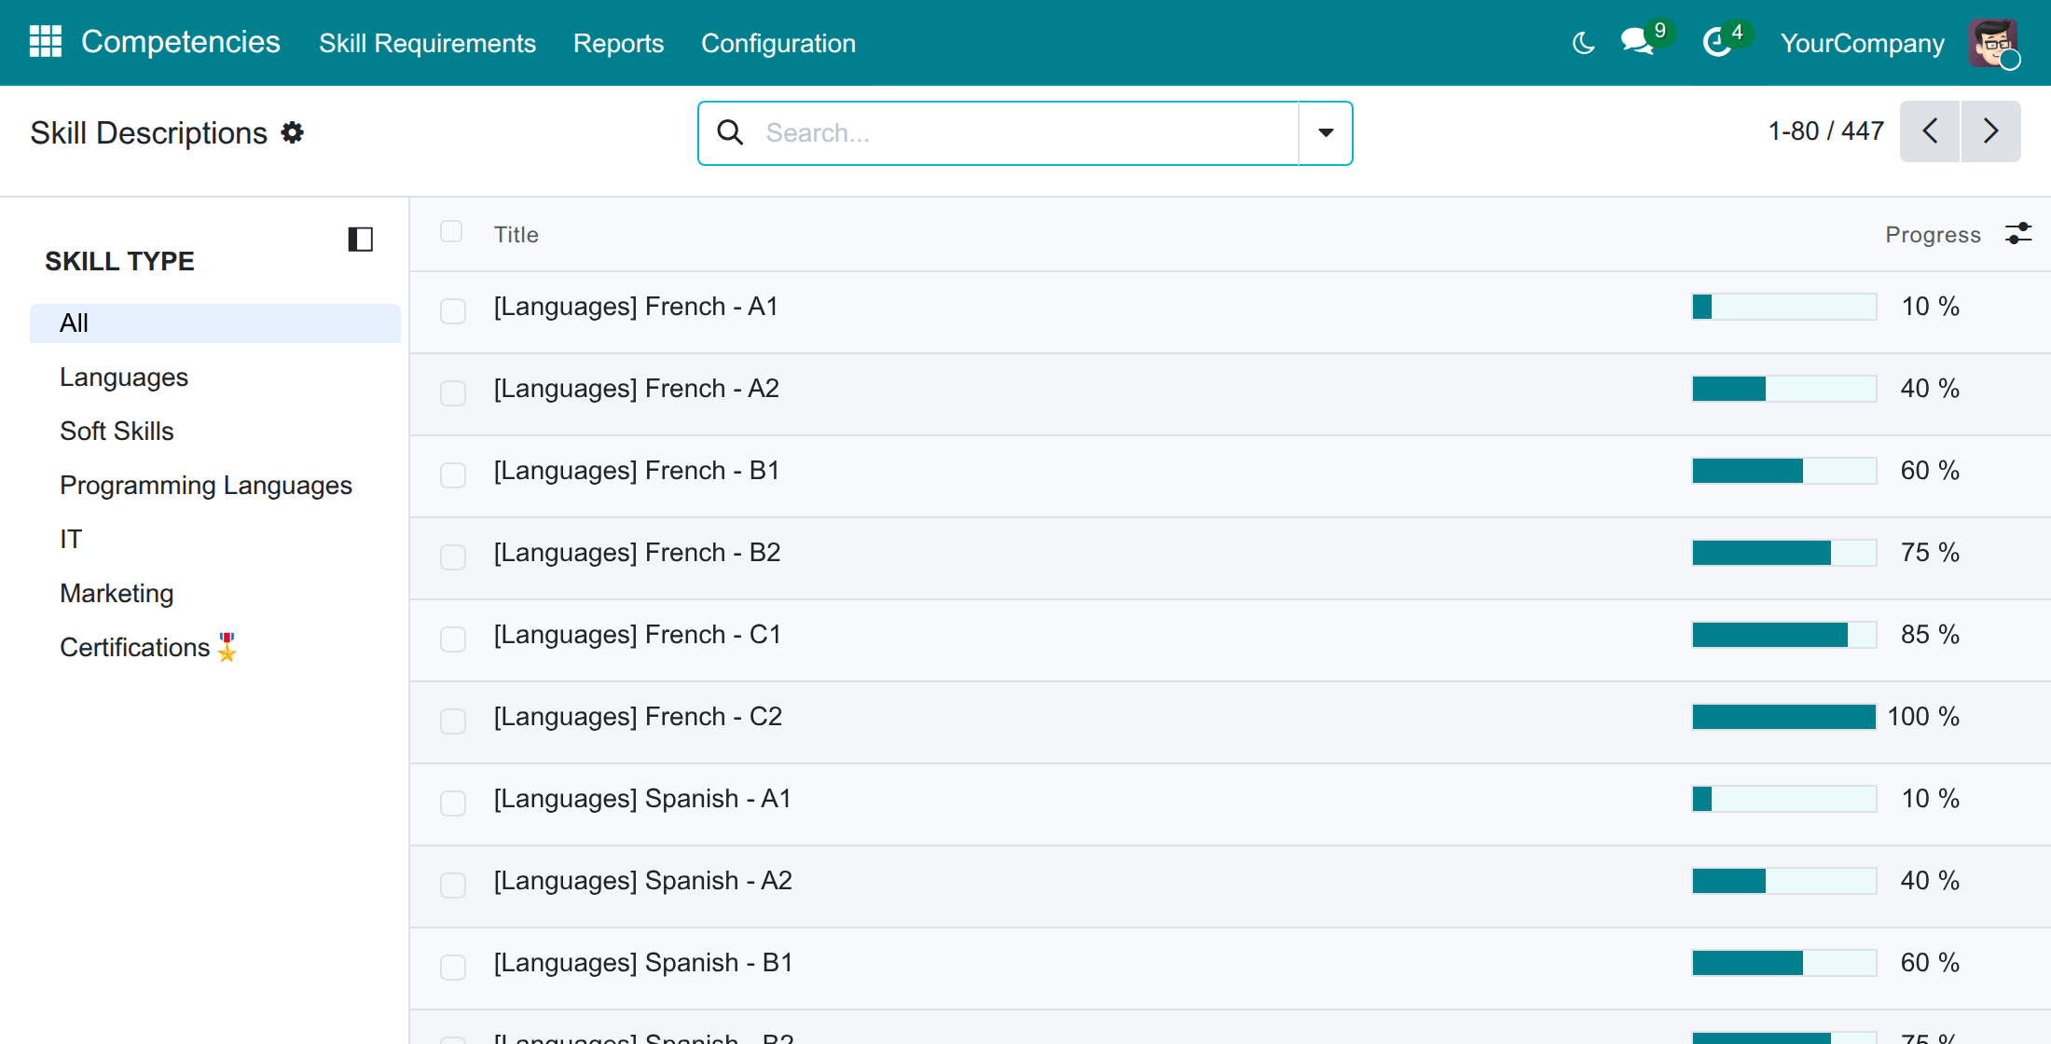
Task: Select the French - A1 row checkbox
Action: [453, 311]
